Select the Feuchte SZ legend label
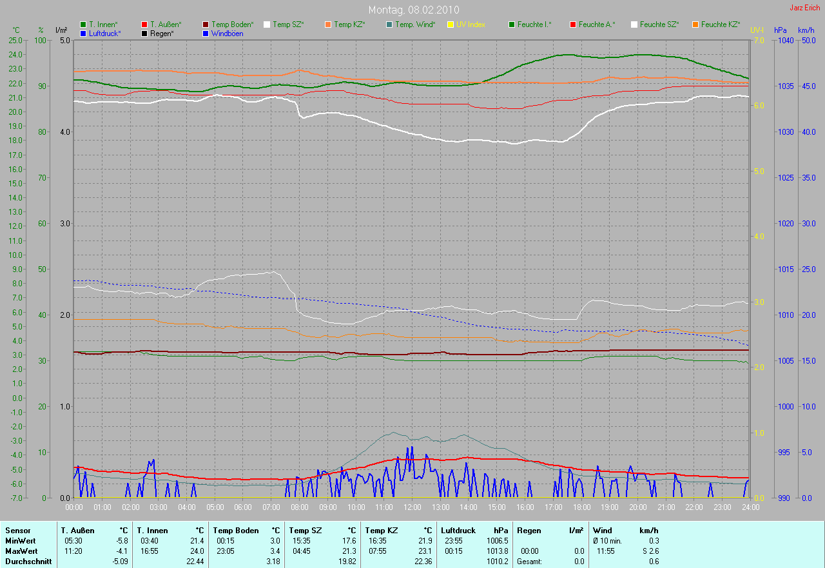This screenshot has width=825, height=568. [x=659, y=24]
